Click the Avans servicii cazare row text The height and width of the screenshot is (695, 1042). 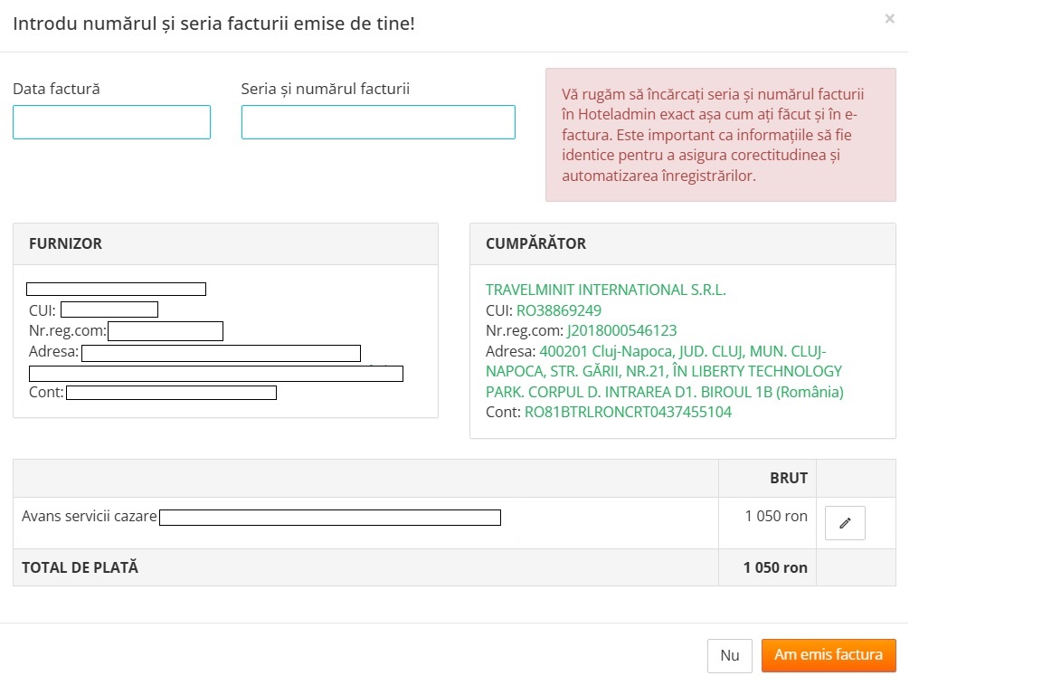point(90,517)
